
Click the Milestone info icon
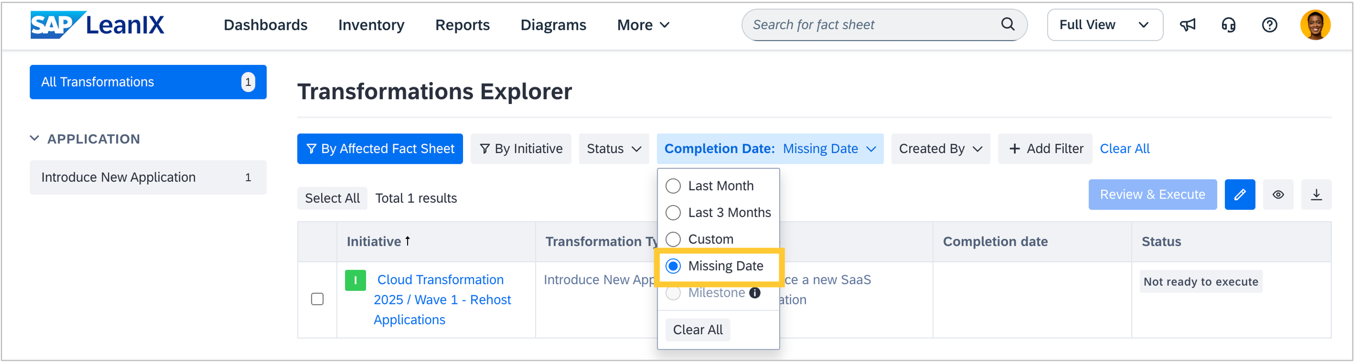(755, 293)
